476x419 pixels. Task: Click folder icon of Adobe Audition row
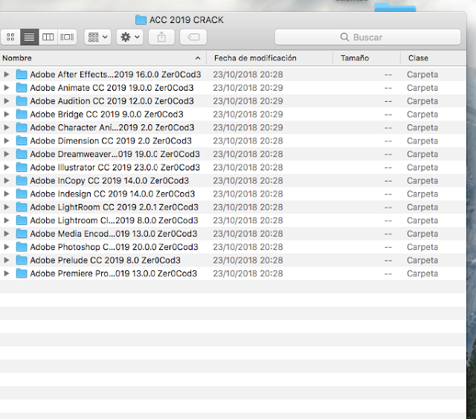(x=22, y=101)
